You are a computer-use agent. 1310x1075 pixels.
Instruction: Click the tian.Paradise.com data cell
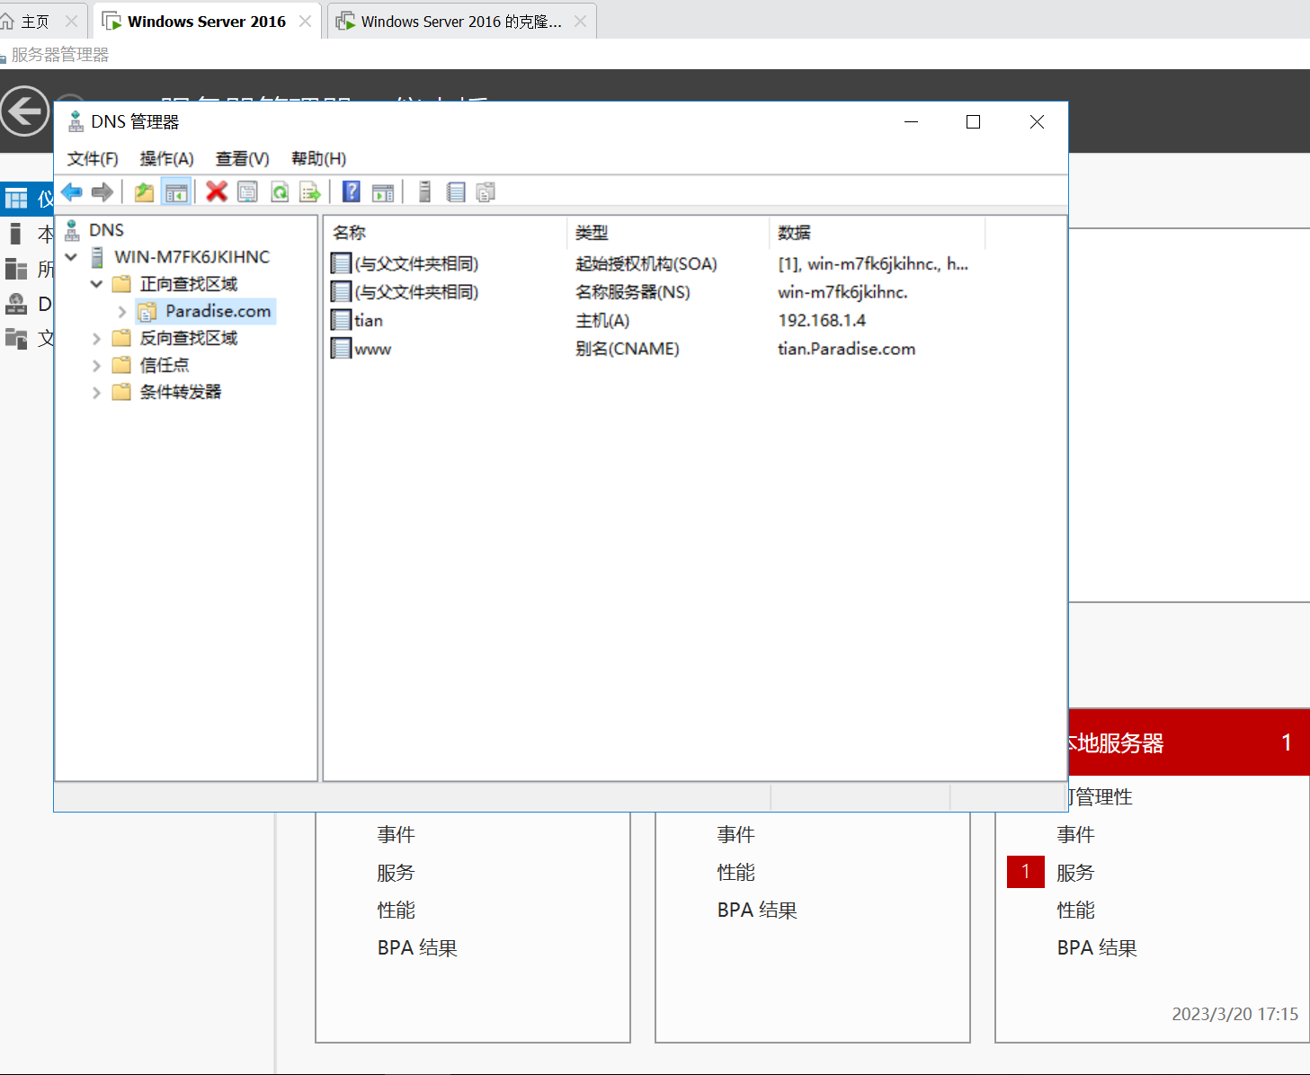(847, 349)
